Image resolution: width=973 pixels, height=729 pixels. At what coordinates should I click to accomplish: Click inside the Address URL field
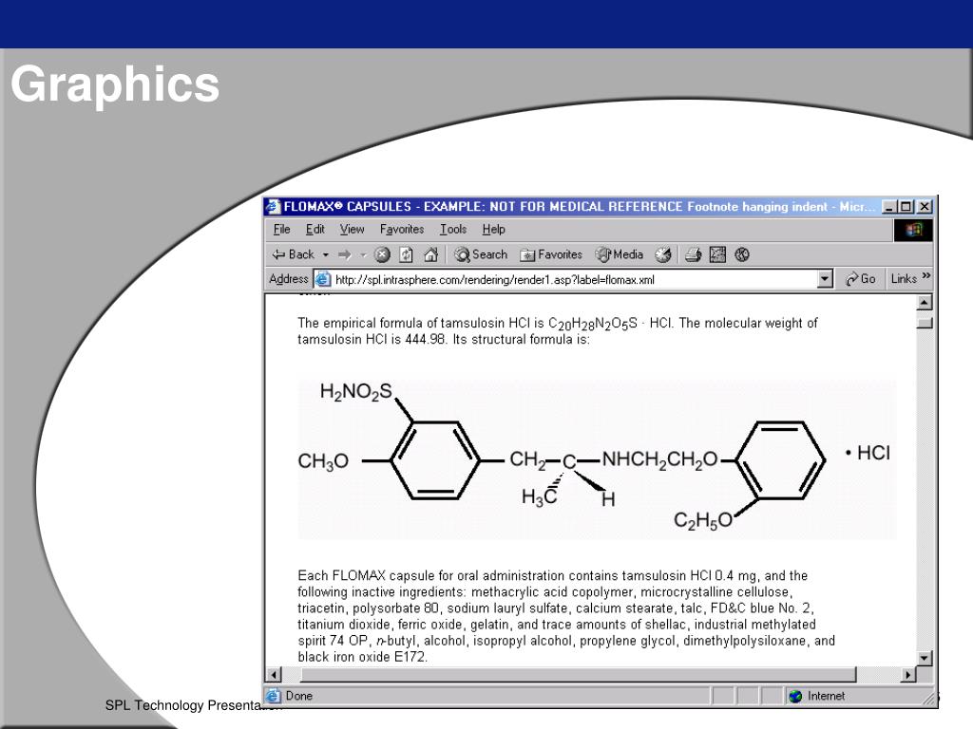(574, 280)
